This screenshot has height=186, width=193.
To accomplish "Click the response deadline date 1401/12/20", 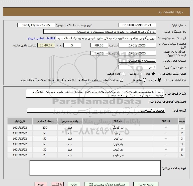I will click(x=137, y=45).
